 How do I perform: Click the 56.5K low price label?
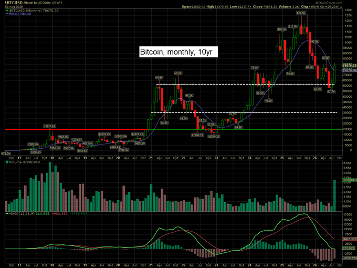260,93
